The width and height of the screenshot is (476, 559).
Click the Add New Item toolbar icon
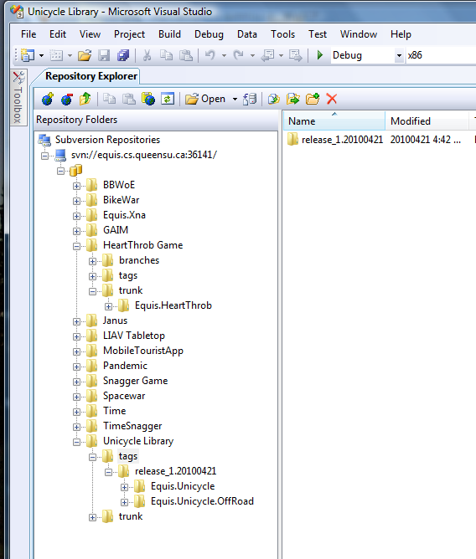(56, 55)
